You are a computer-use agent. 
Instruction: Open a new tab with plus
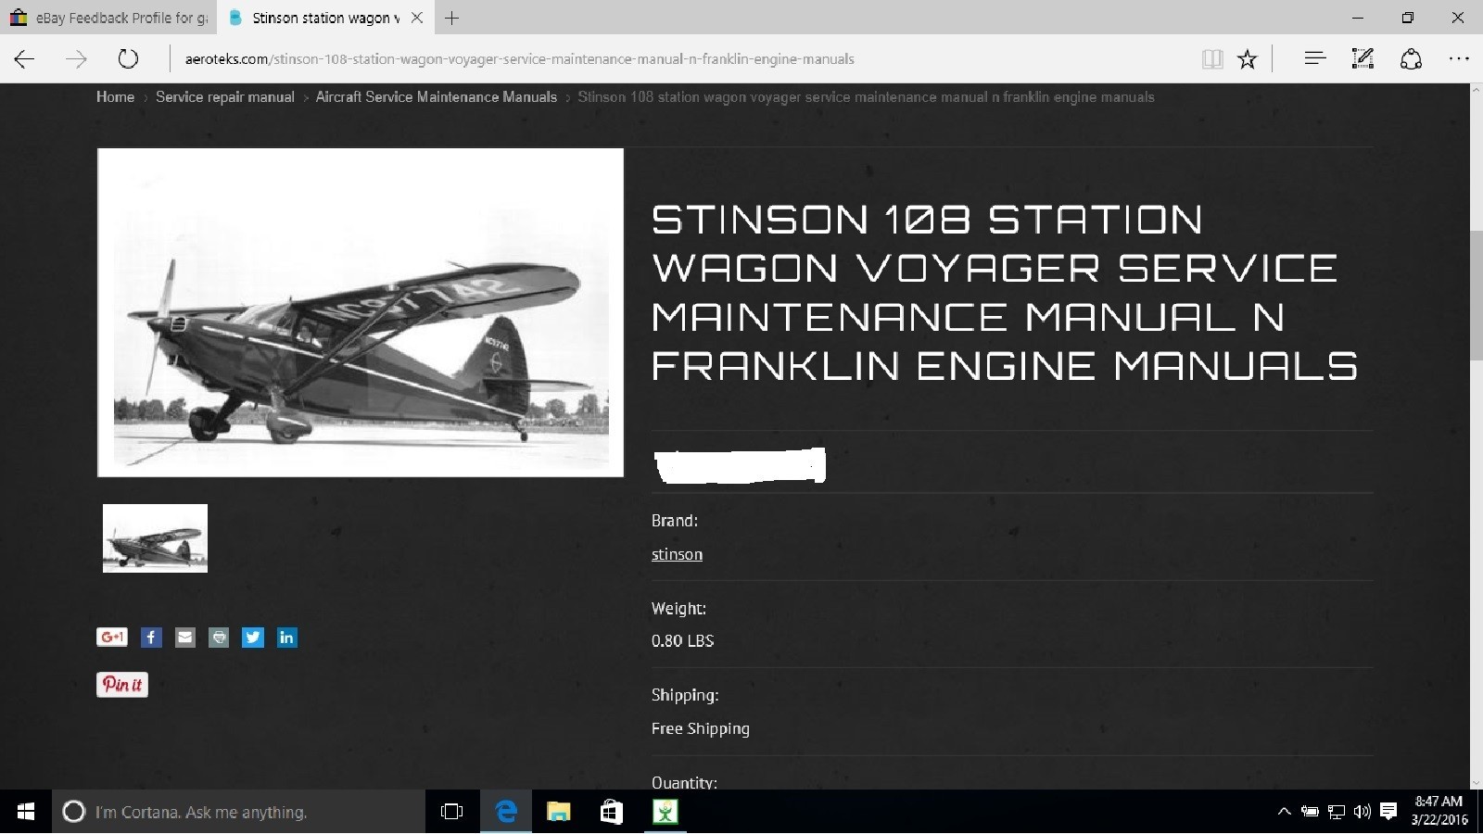[451, 18]
